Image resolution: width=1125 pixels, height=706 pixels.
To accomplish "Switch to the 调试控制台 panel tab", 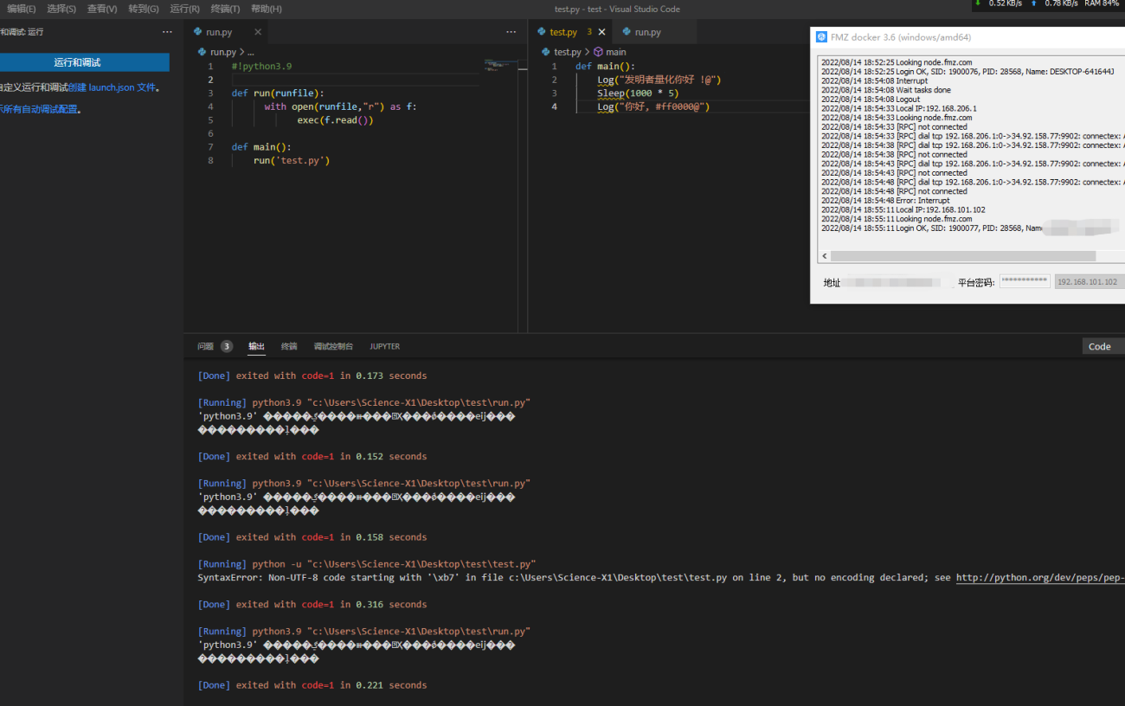I will click(333, 346).
